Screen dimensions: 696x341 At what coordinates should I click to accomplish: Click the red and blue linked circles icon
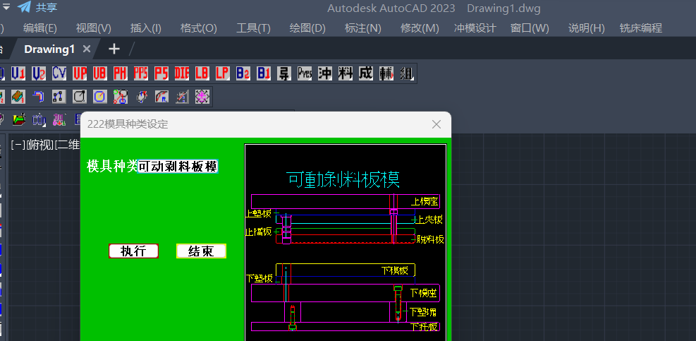click(121, 96)
